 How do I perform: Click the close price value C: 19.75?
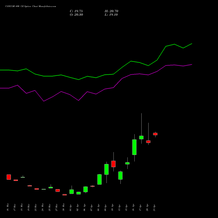pos(76,11)
